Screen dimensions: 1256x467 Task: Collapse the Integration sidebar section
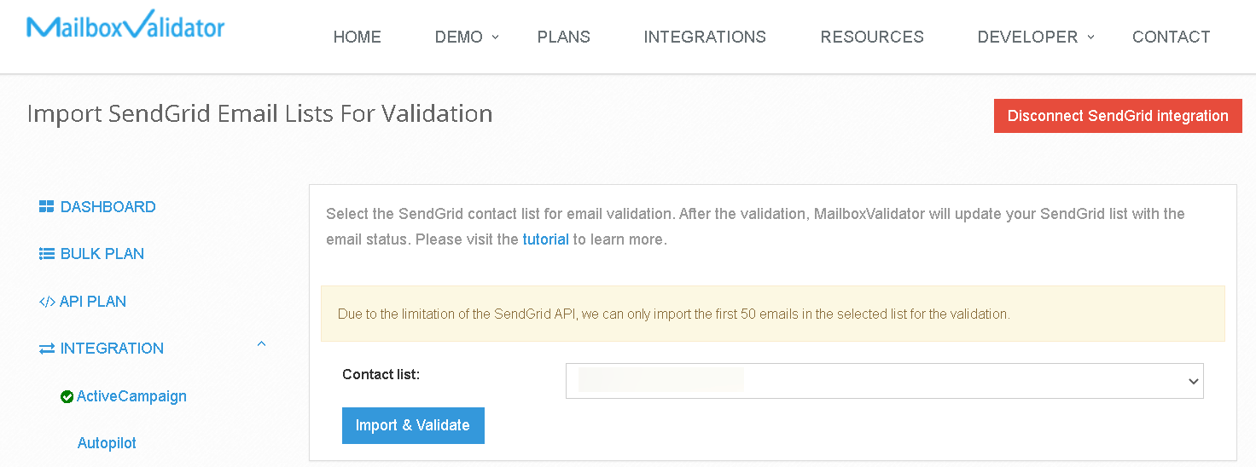pos(262,345)
